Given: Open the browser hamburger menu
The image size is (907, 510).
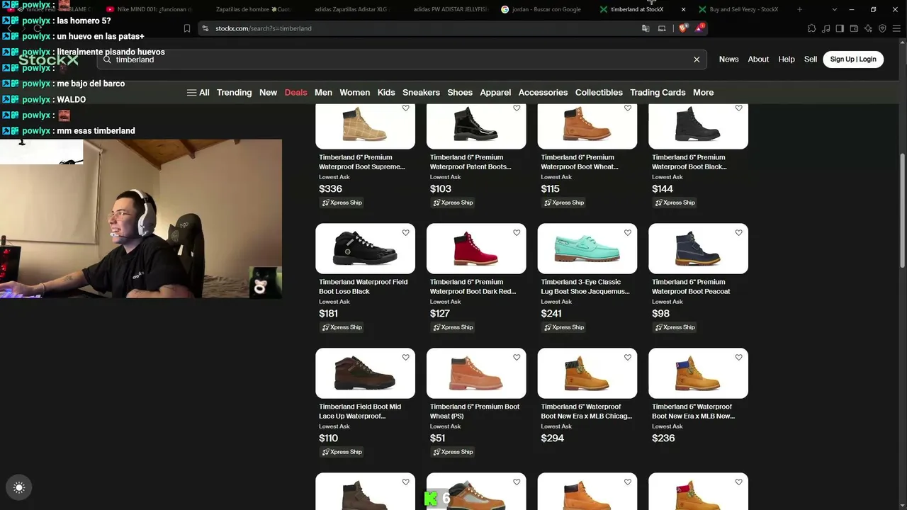Looking at the screenshot, I should pyautogui.click(x=896, y=28).
